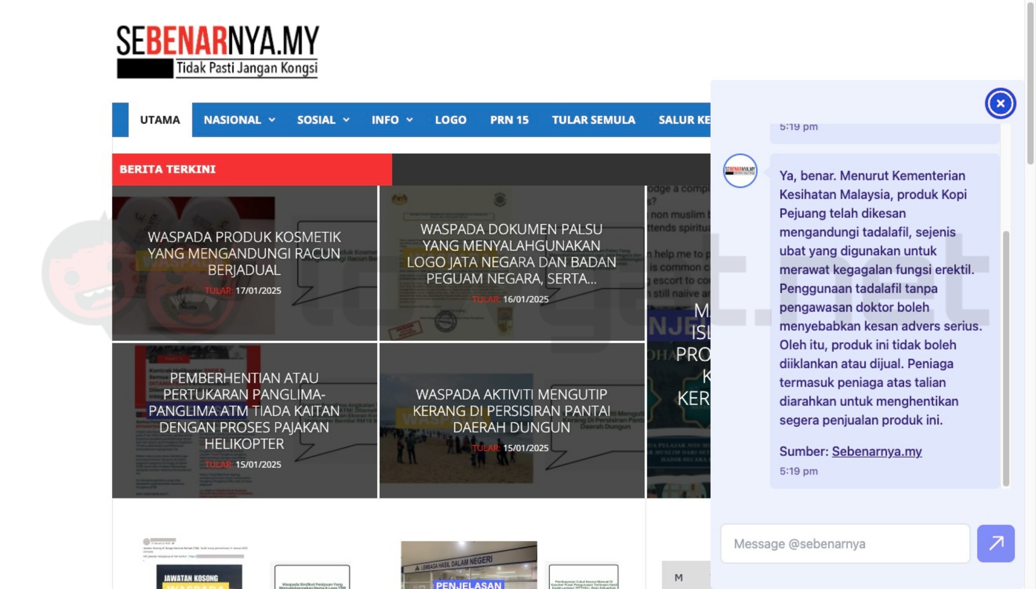Viewport: 1036px width, 589px height.
Task: Open the Lembaga Hasil Dalam Negeri thumbnail
Action: tap(469, 565)
